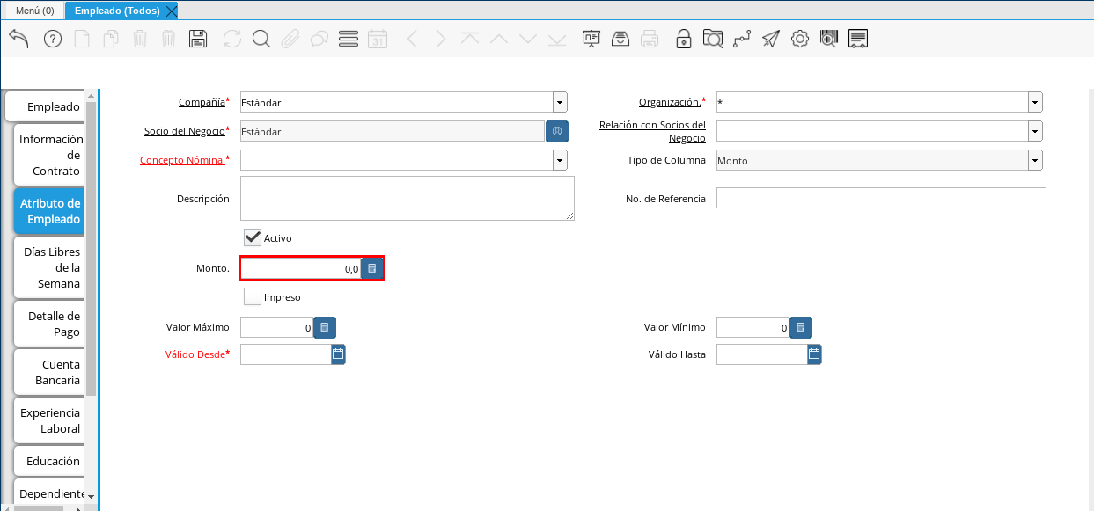Open the help question-mark icon
The width and height of the screenshot is (1094, 511).
pyautogui.click(x=53, y=39)
